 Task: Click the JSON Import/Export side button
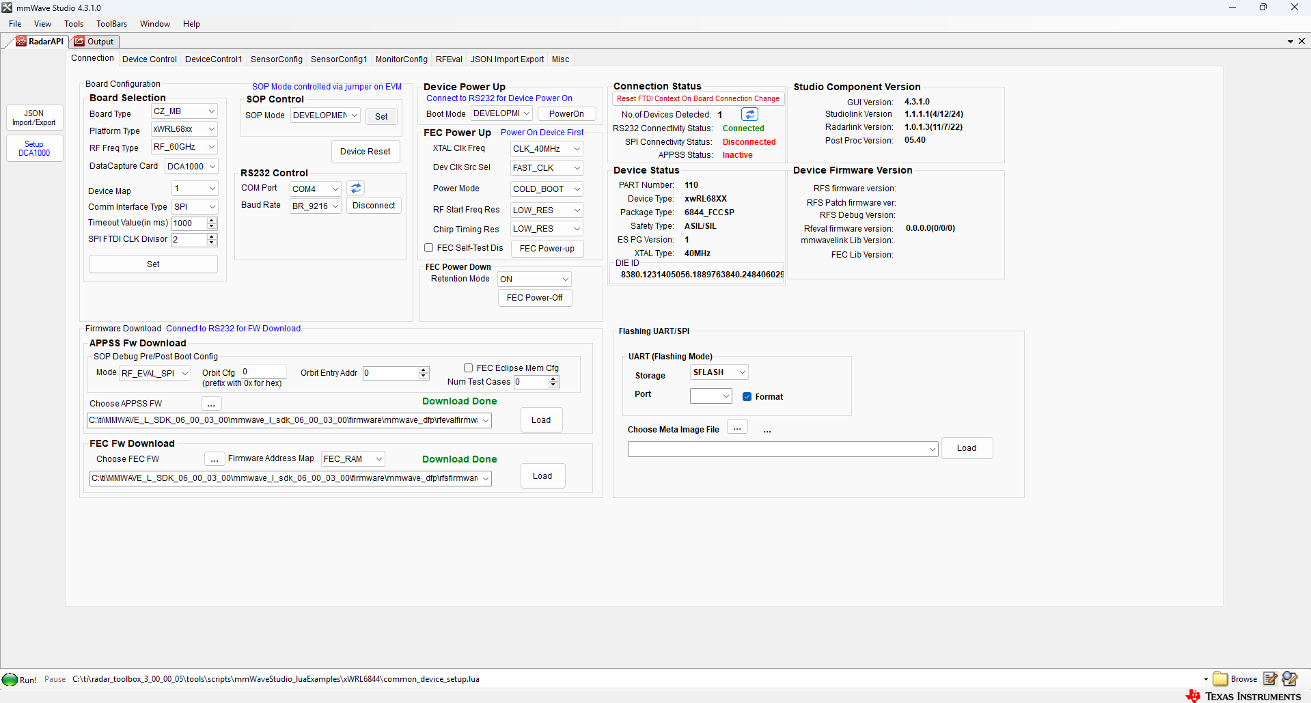[34, 118]
